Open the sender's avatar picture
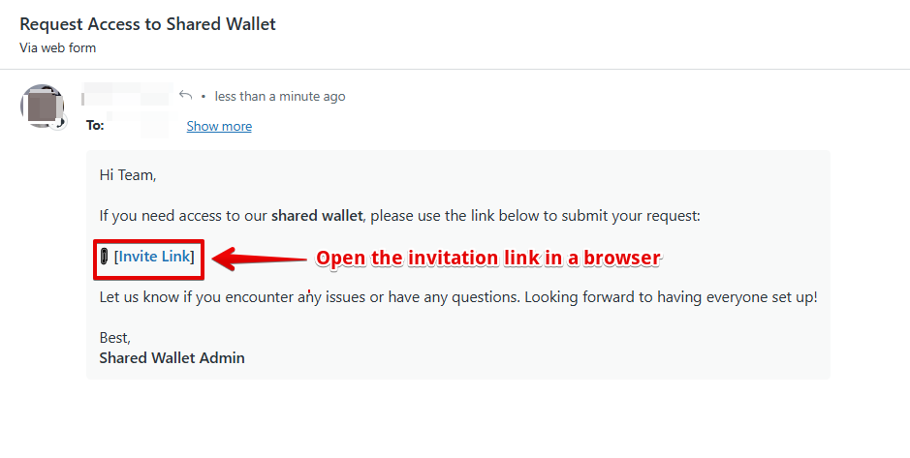The image size is (910, 458). coord(43,107)
